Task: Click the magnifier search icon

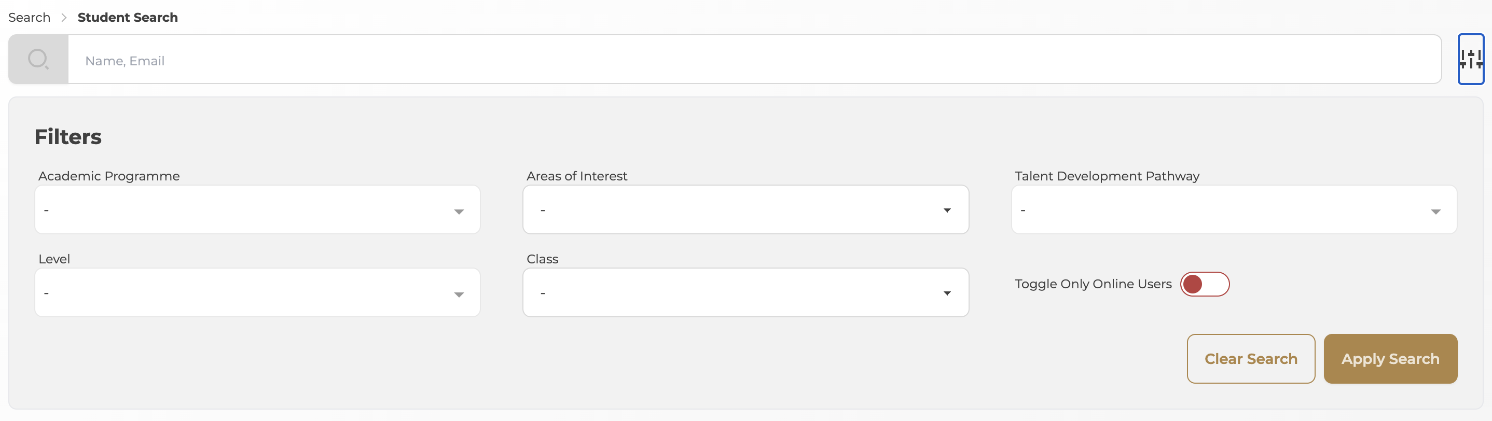Action: (x=38, y=59)
